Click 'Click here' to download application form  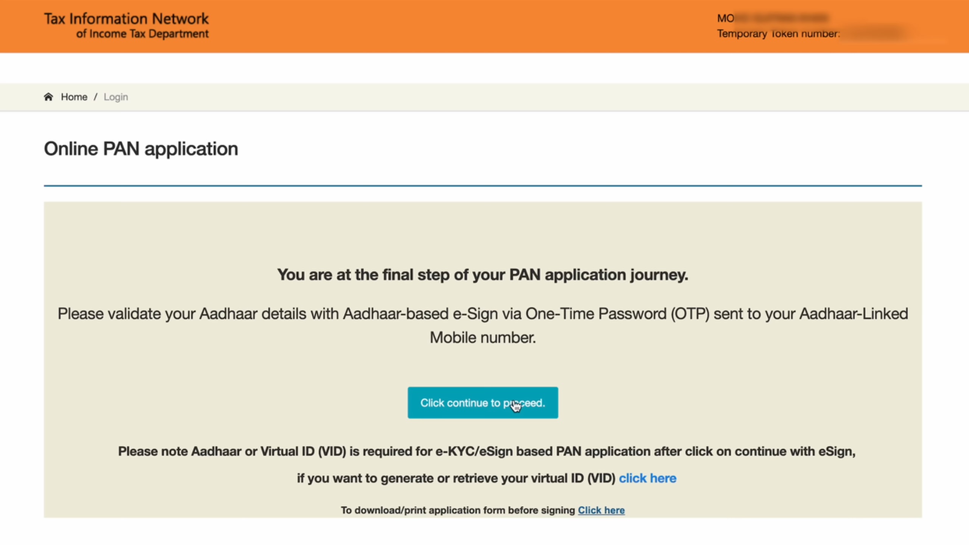[x=601, y=510]
